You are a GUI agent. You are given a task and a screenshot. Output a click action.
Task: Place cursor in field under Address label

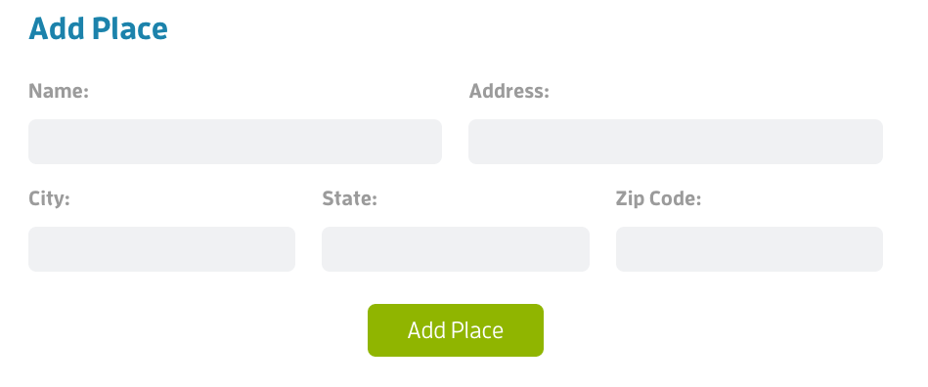click(676, 142)
